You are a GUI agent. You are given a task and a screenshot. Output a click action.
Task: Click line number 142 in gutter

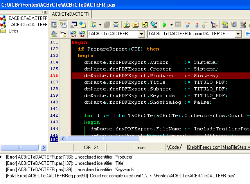point(54,115)
